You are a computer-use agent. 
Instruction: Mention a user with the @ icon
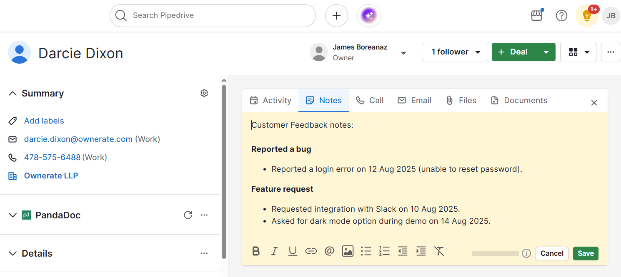[x=329, y=251]
